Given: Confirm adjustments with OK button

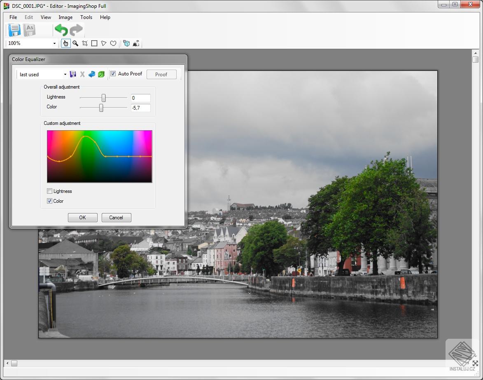Looking at the screenshot, I should pos(82,218).
